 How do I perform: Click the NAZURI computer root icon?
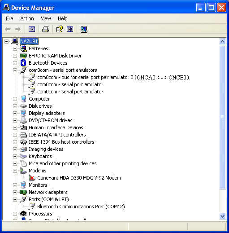(15, 41)
